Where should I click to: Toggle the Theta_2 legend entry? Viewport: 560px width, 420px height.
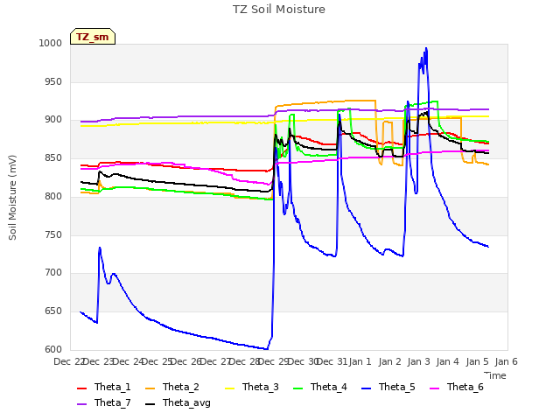pyautogui.click(x=172, y=387)
